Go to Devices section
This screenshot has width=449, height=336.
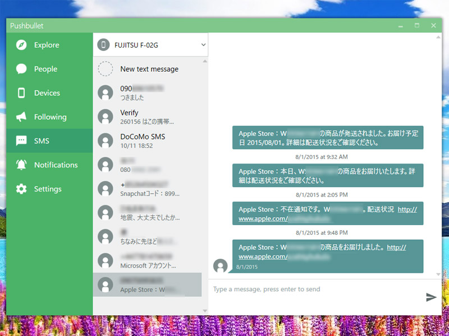click(49, 93)
